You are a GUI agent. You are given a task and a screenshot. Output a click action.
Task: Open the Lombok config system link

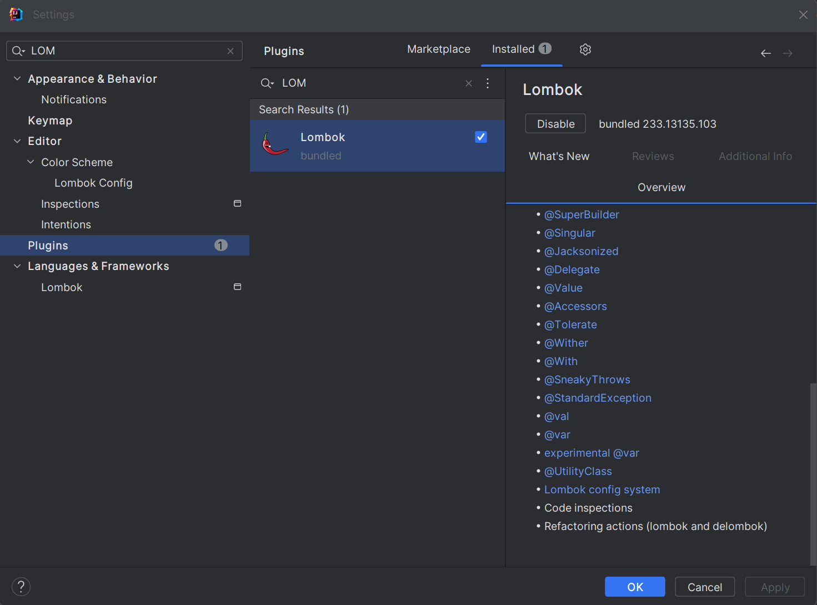coord(602,489)
